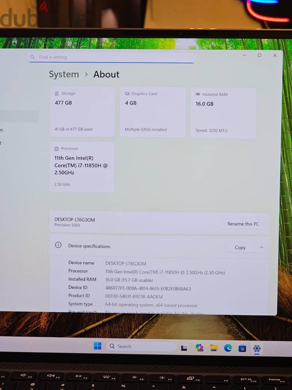Screen dimensions: 292x390
Task: Click the Device specifications info icon
Action: pyautogui.click(x=58, y=245)
